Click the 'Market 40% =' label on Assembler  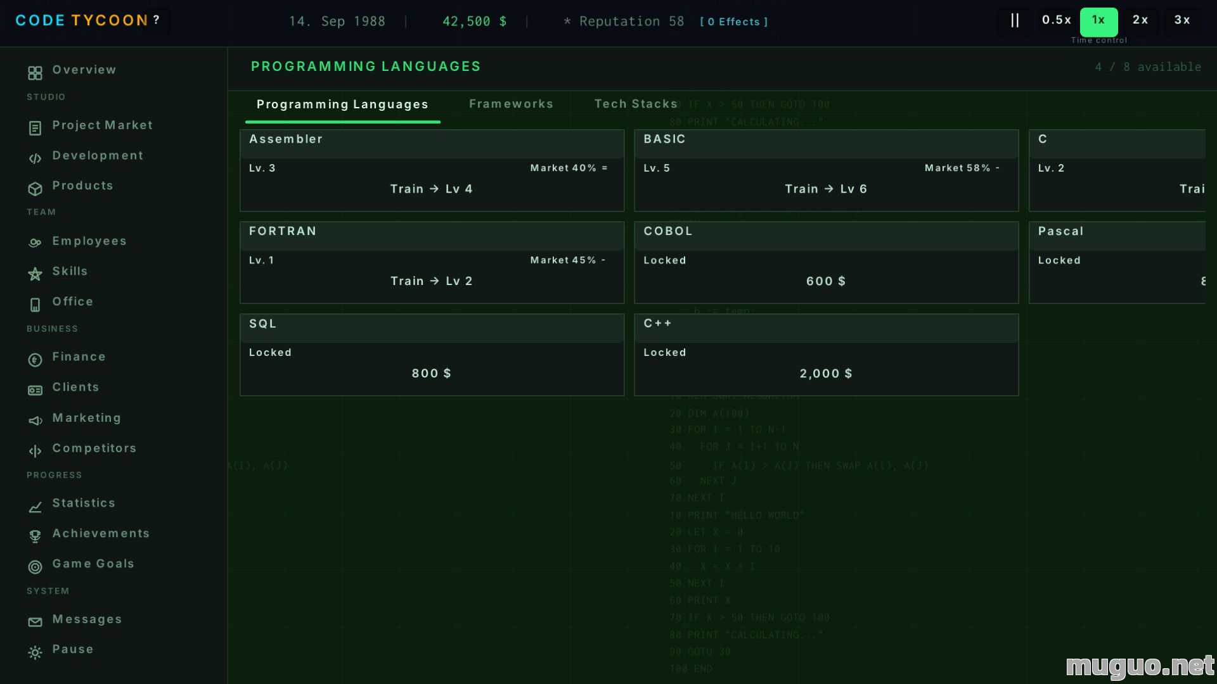569,168
